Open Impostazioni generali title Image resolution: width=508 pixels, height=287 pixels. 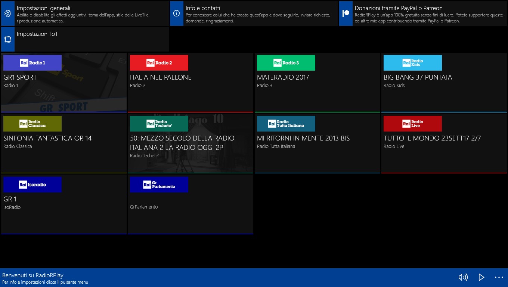pos(43,8)
